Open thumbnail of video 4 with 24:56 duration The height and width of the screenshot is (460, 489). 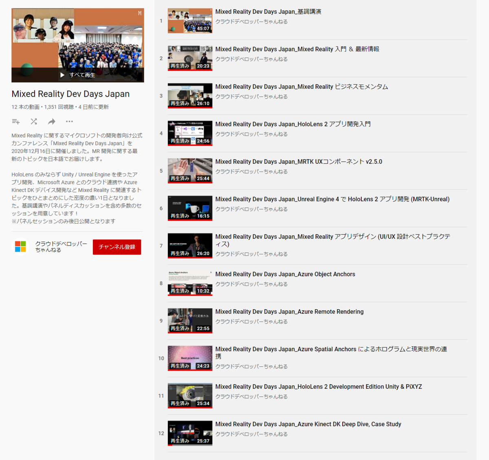click(x=190, y=133)
